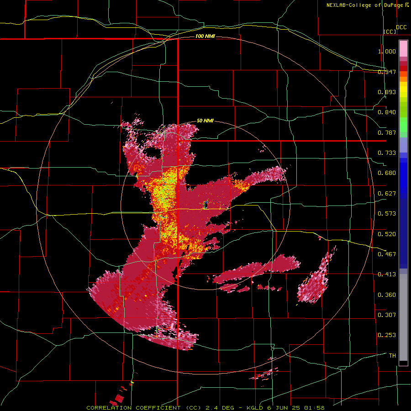
Task: Pick the bright green segment of the color bar
Action: (403, 124)
